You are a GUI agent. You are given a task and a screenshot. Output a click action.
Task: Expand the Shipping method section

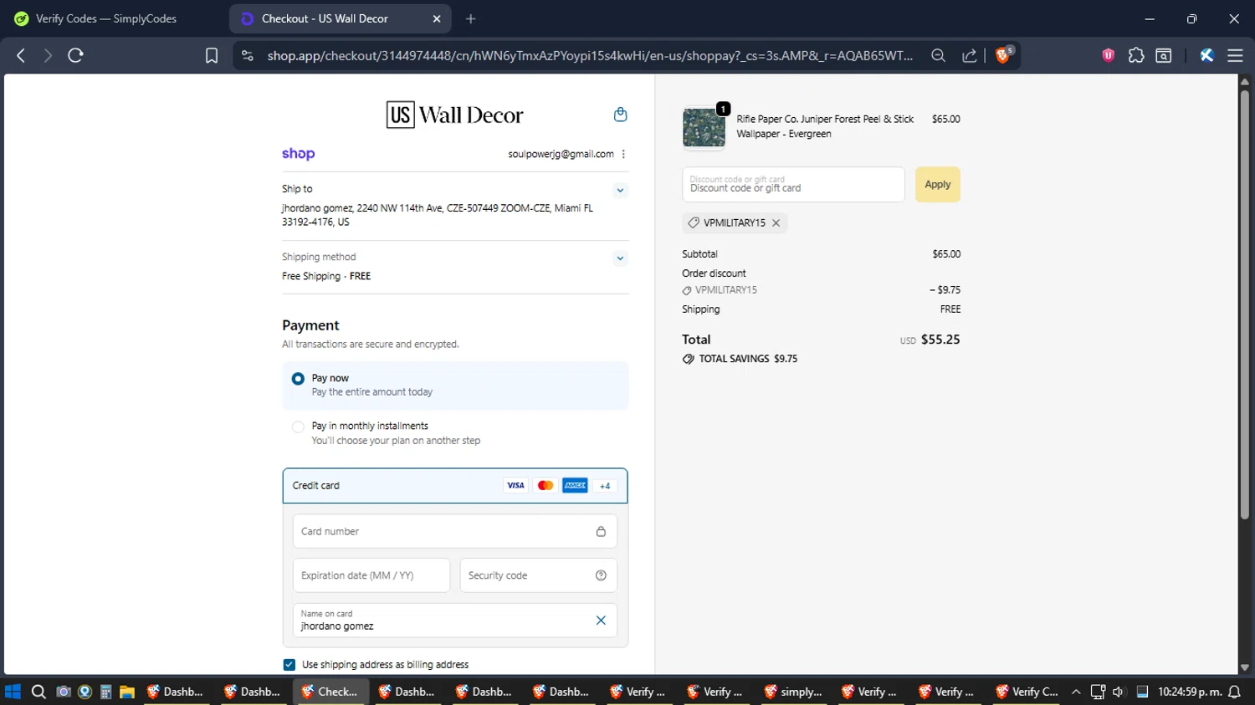[620, 258]
